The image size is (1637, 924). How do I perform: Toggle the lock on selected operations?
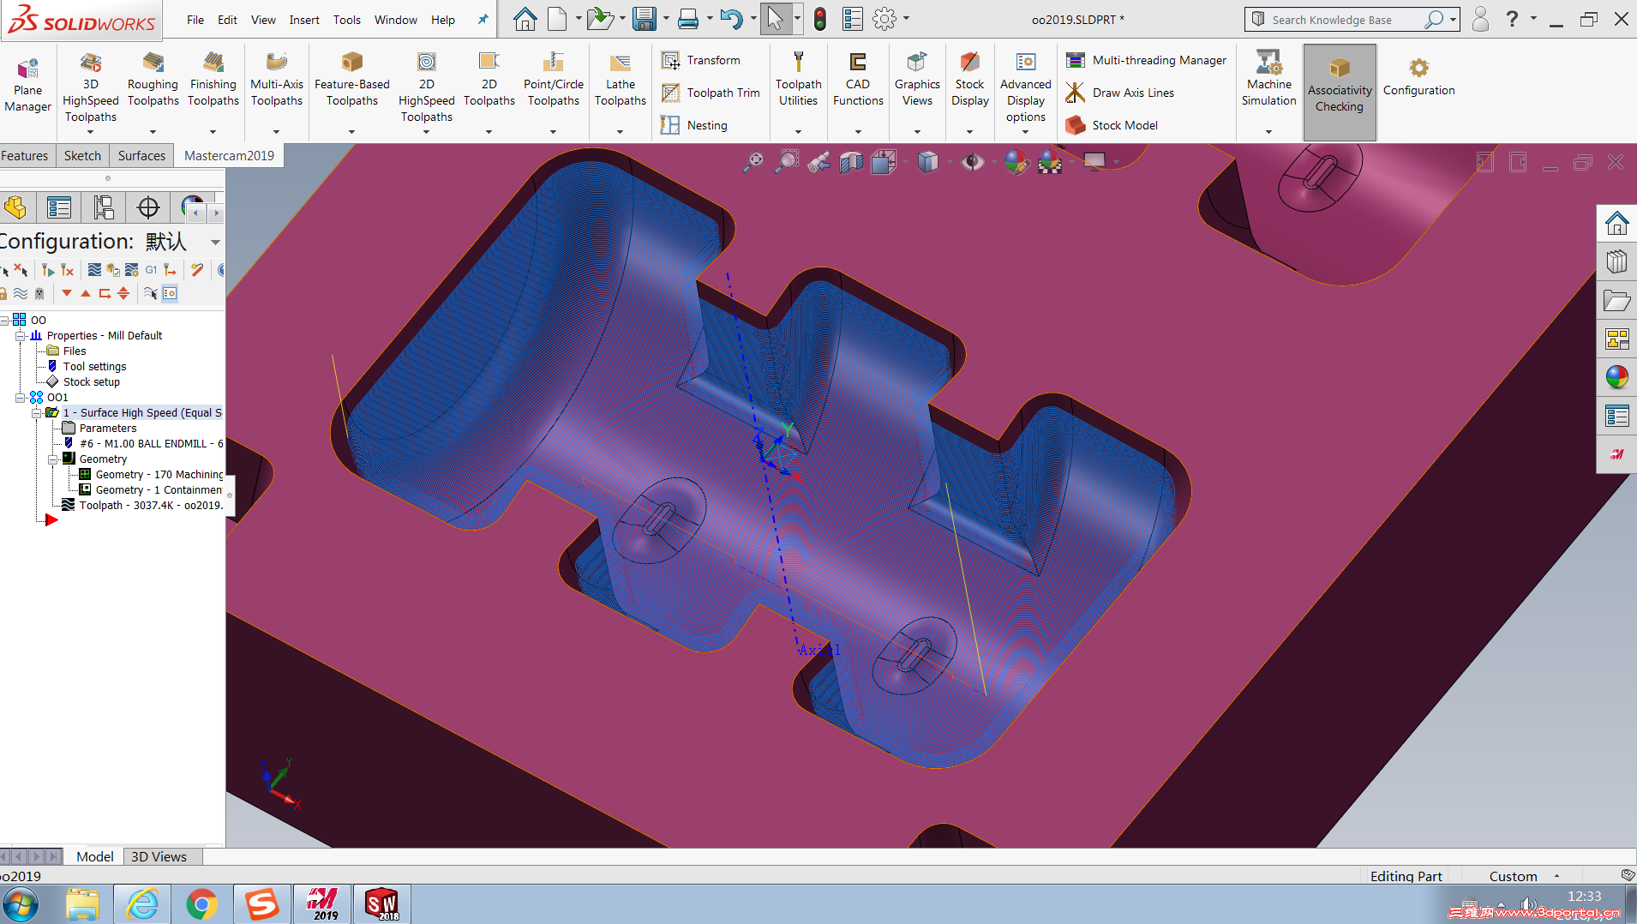pyautogui.click(x=4, y=293)
